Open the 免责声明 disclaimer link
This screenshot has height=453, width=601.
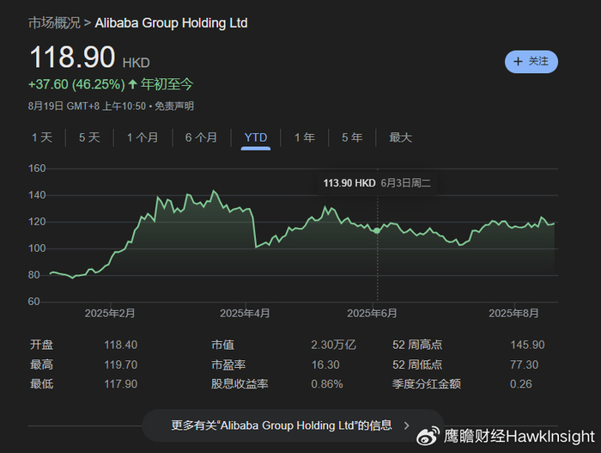tap(174, 106)
